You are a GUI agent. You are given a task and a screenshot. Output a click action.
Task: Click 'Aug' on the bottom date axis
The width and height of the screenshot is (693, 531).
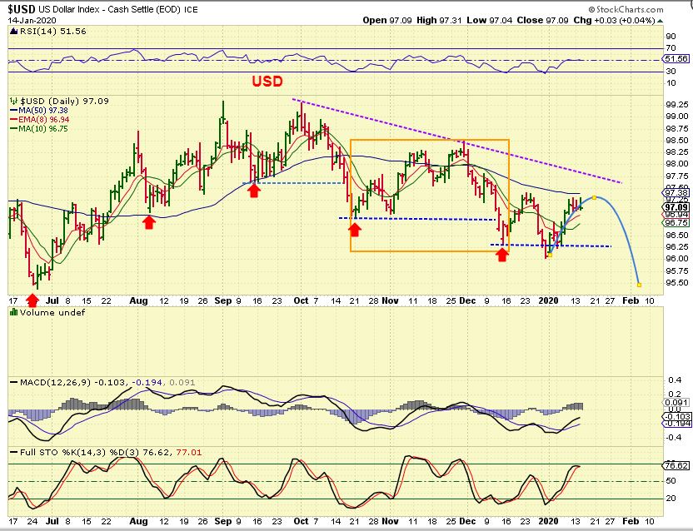[139, 521]
